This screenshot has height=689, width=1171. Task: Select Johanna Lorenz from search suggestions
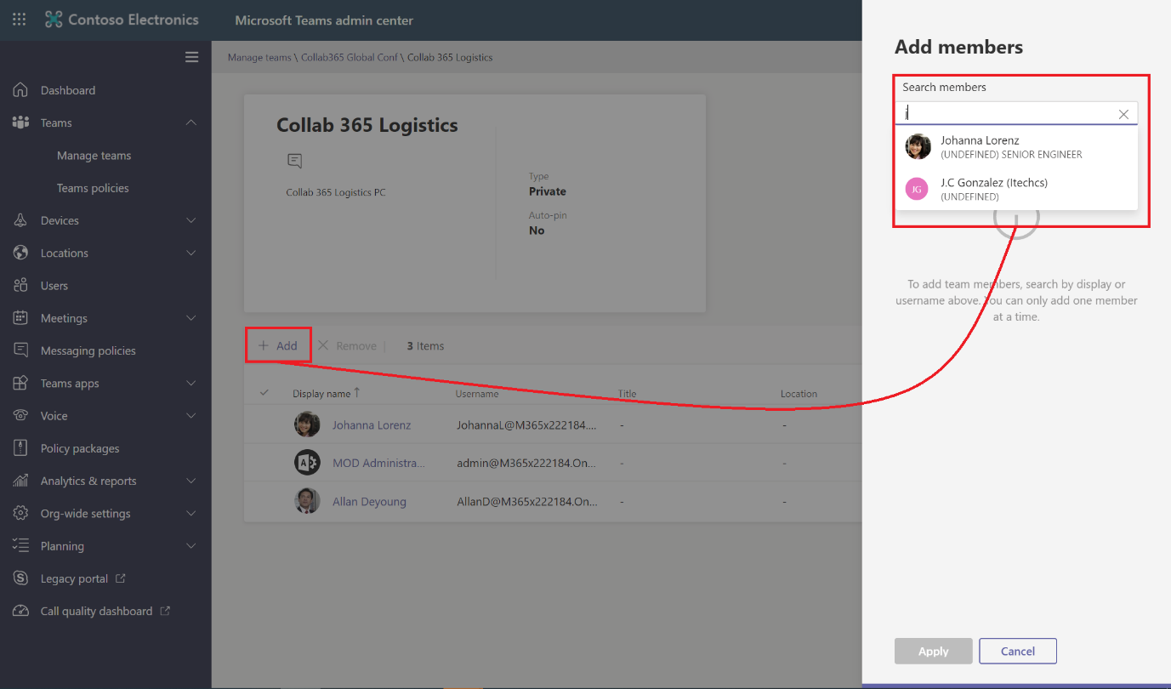[1016, 146]
